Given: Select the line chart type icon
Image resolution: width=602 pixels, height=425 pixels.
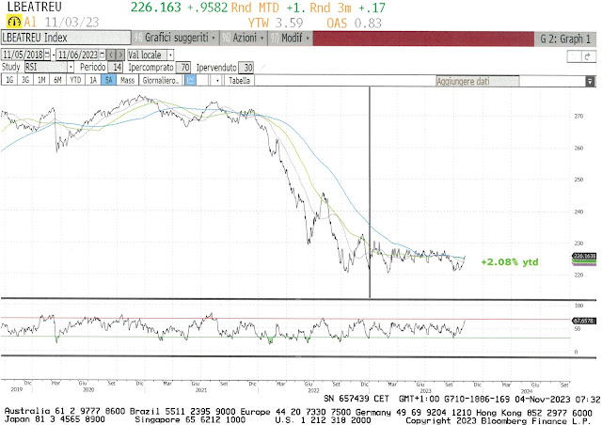Looking at the screenshot, I should [190, 80].
